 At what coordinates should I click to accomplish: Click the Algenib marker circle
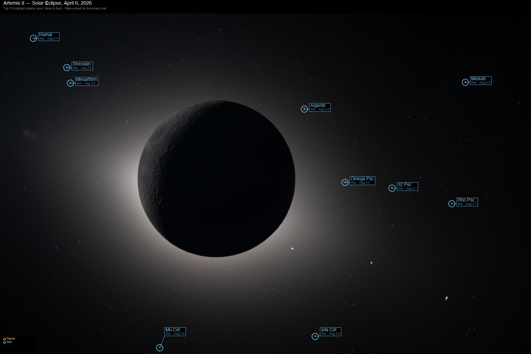click(x=304, y=109)
